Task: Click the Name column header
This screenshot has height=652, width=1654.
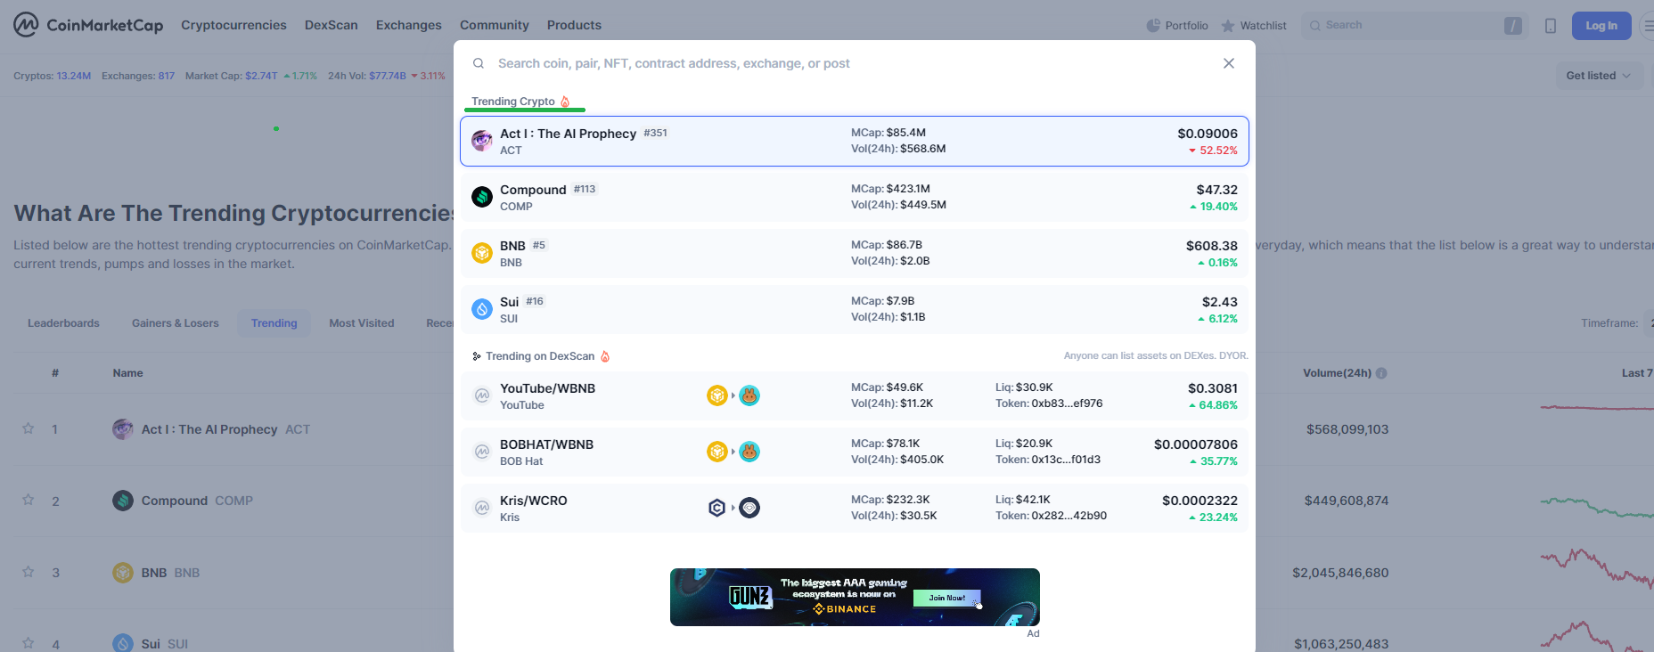Action: 127,373
